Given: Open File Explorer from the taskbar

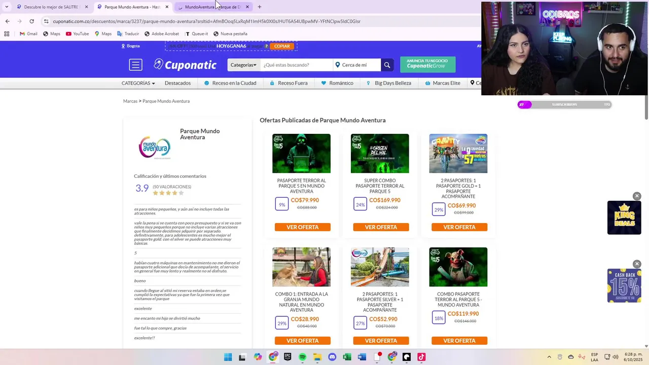Looking at the screenshot, I should (x=317, y=357).
